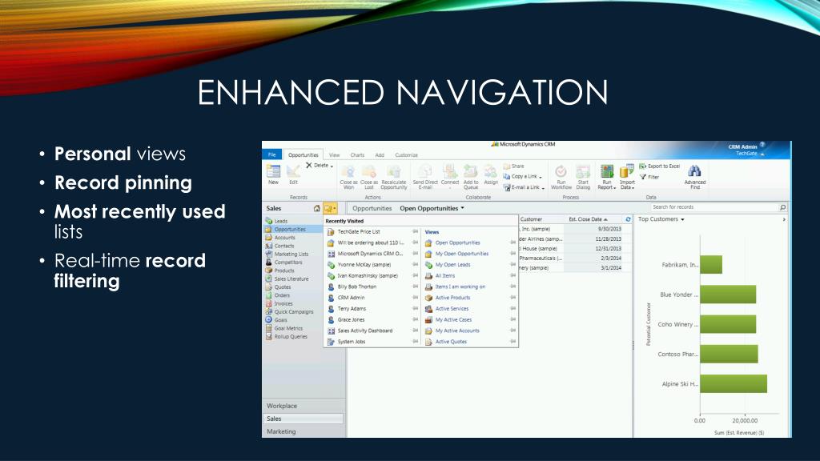Click Send Direct E-mail icon
This screenshot has width=820, height=461.
pos(425,171)
